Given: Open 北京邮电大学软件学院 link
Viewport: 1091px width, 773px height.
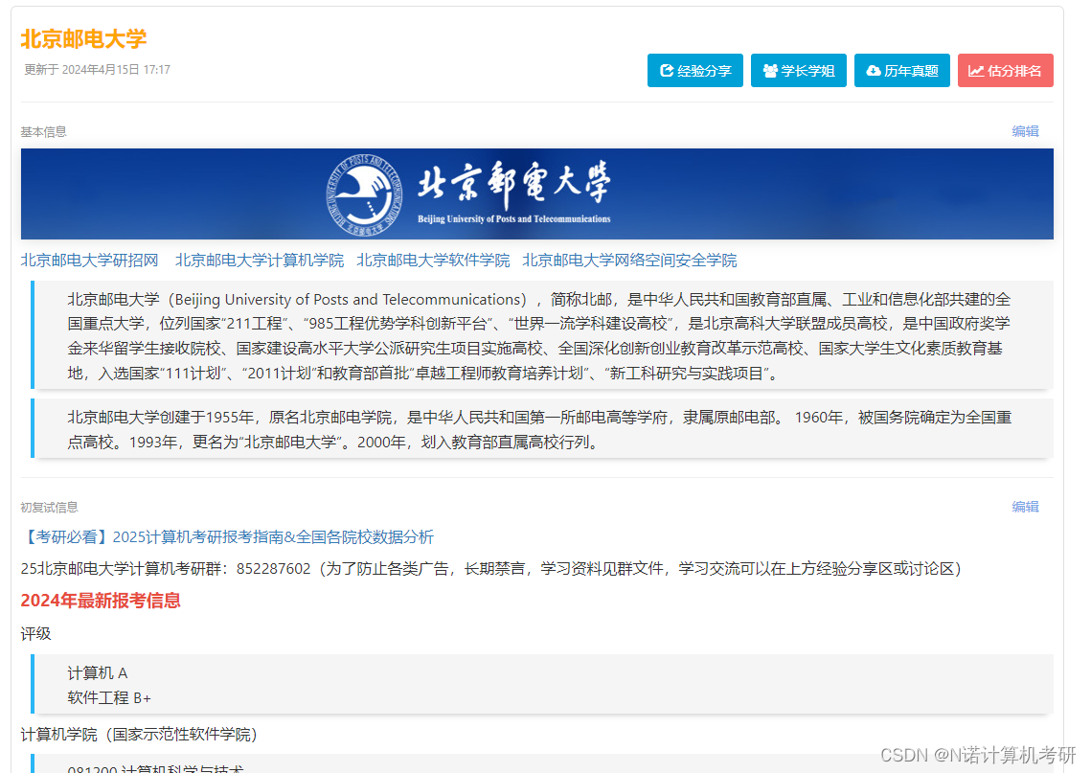Looking at the screenshot, I should (x=433, y=261).
